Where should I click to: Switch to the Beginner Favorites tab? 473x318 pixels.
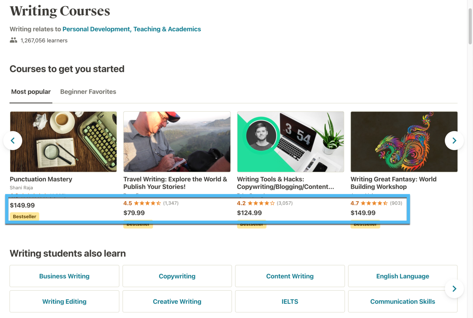pos(88,92)
